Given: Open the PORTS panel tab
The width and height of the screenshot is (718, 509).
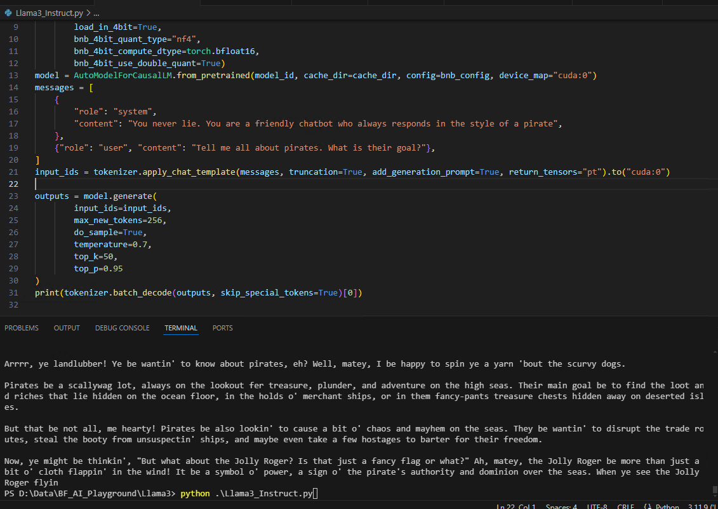Looking at the screenshot, I should [x=223, y=328].
